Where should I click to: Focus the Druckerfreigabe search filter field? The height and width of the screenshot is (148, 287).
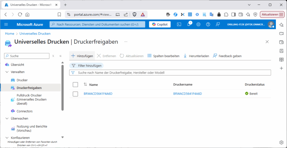(x=170, y=72)
